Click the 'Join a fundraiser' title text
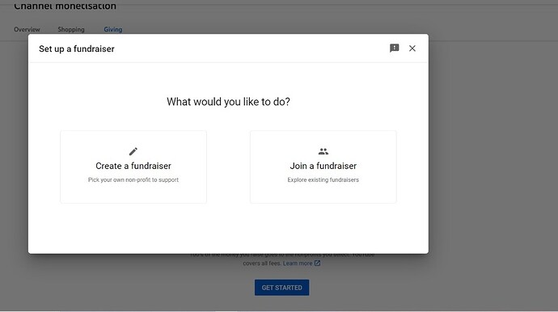Image resolution: width=558 pixels, height=312 pixels. [323, 166]
